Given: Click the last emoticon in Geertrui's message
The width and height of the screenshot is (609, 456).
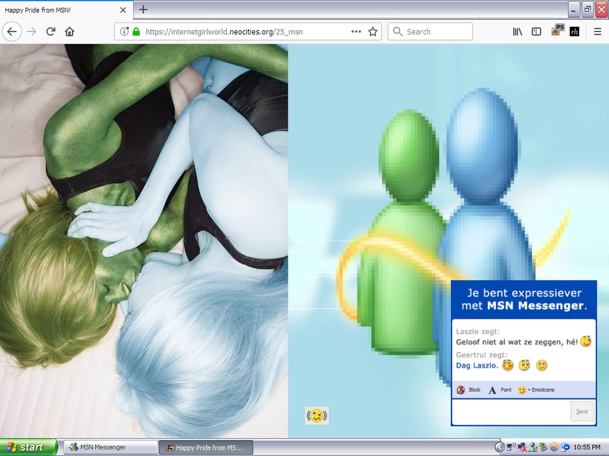Looking at the screenshot, I should [542, 365].
